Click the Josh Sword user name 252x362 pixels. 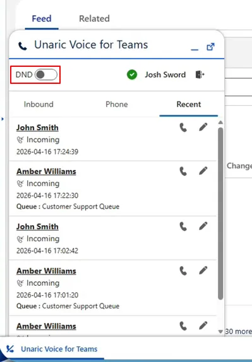(x=165, y=74)
